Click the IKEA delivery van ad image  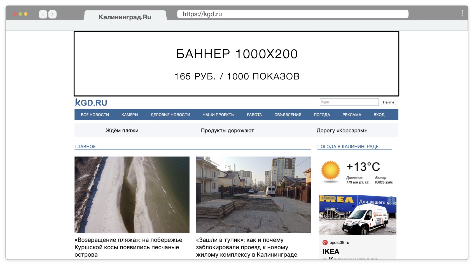(x=358, y=215)
